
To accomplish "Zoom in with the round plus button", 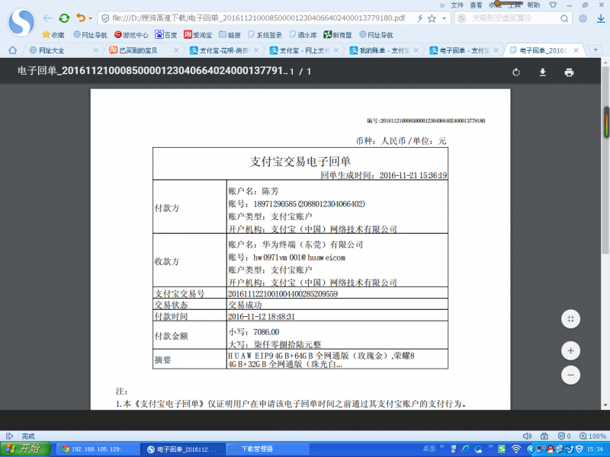I will coord(570,350).
